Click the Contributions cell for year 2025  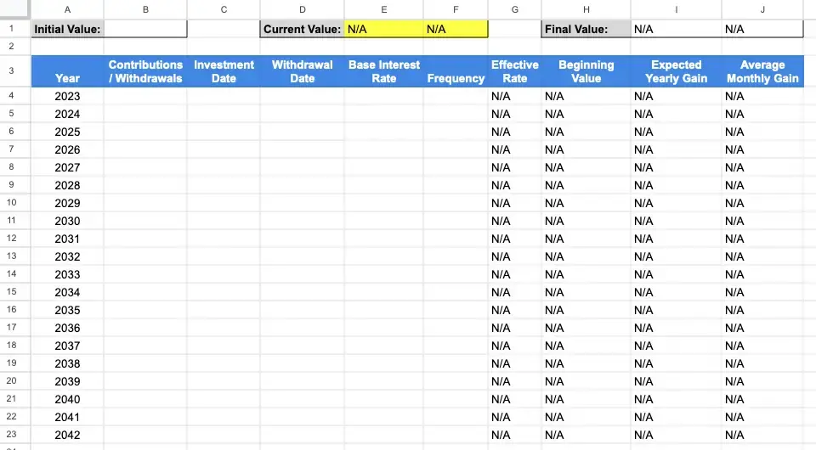click(145, 132)
